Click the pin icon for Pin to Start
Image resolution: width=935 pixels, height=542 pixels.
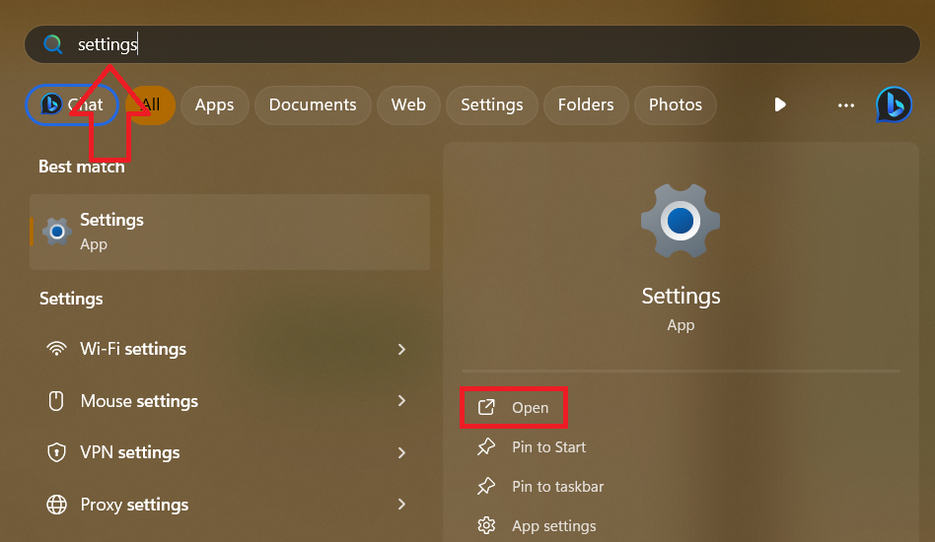click(x=485, y=447)
